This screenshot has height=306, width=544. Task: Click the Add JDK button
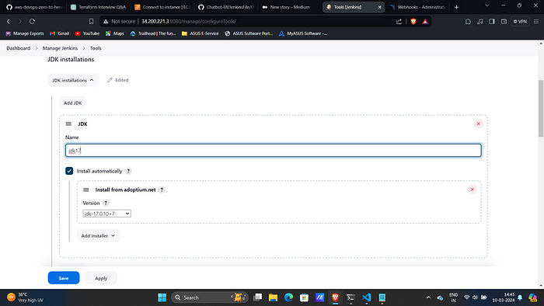[x=73, y=103]
